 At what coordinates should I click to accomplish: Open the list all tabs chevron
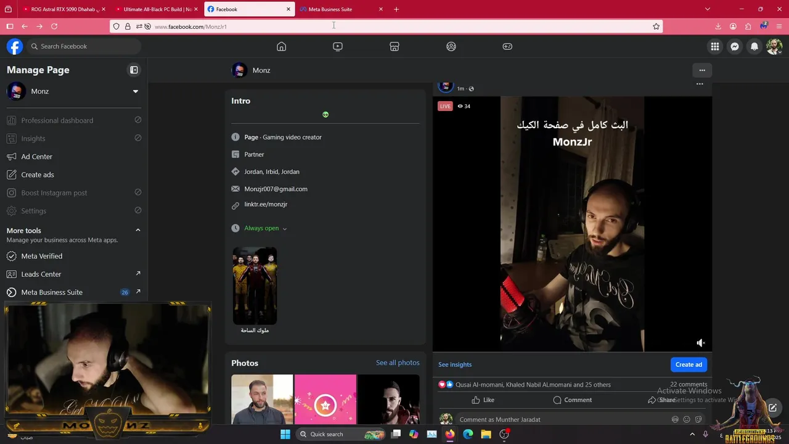coord(708,9)
